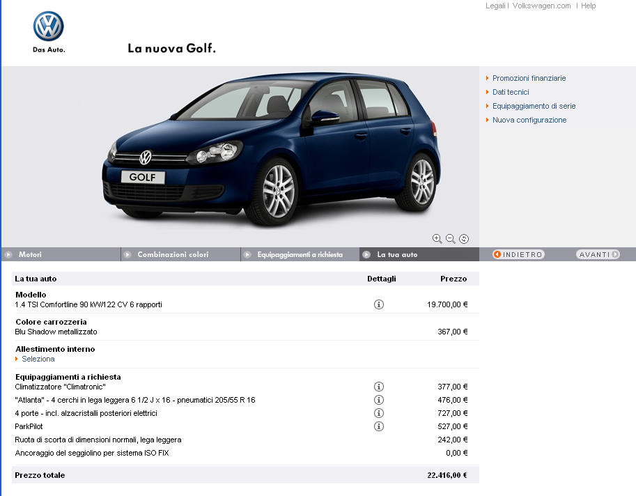Click the 1.4 TSI Comfortline model text

[x=88, y=304]
